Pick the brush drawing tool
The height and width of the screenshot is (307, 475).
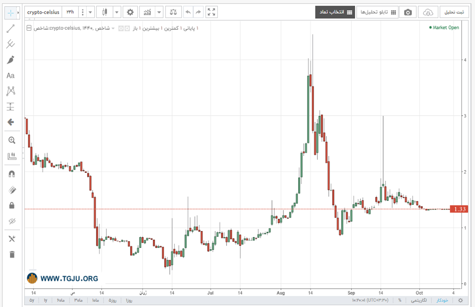(x=11, y=60)
